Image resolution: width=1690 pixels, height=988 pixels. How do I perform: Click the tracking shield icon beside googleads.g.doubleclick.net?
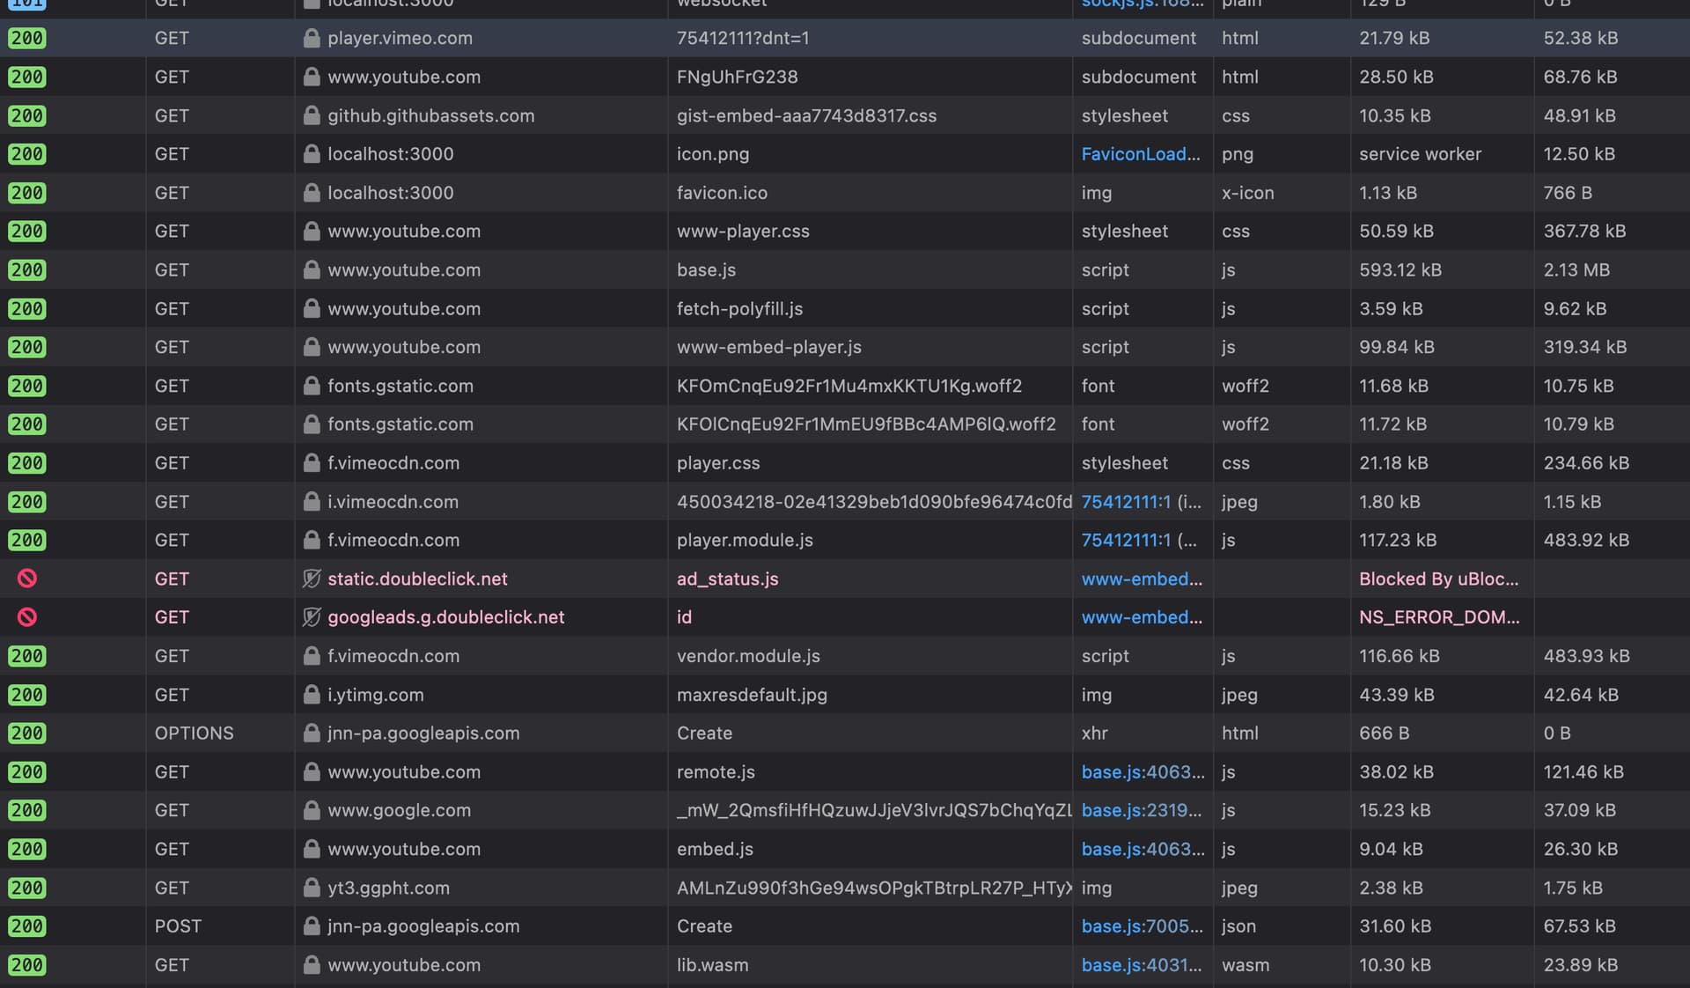311,617
